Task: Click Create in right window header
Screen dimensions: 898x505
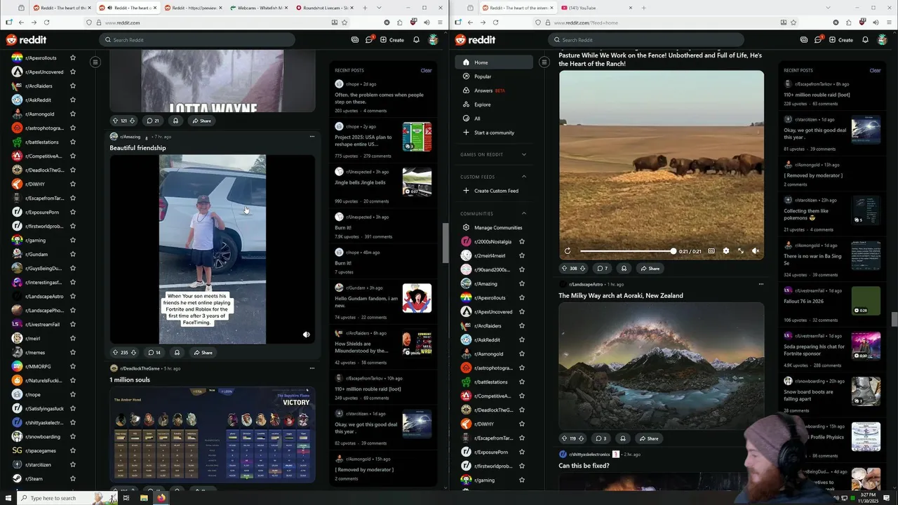Action: click(x=841, y=40)
